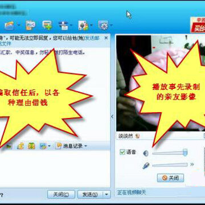This screenshot has width=205, height=205.
Task: Click the microphone icon
Action: click(x=146, y=166)
